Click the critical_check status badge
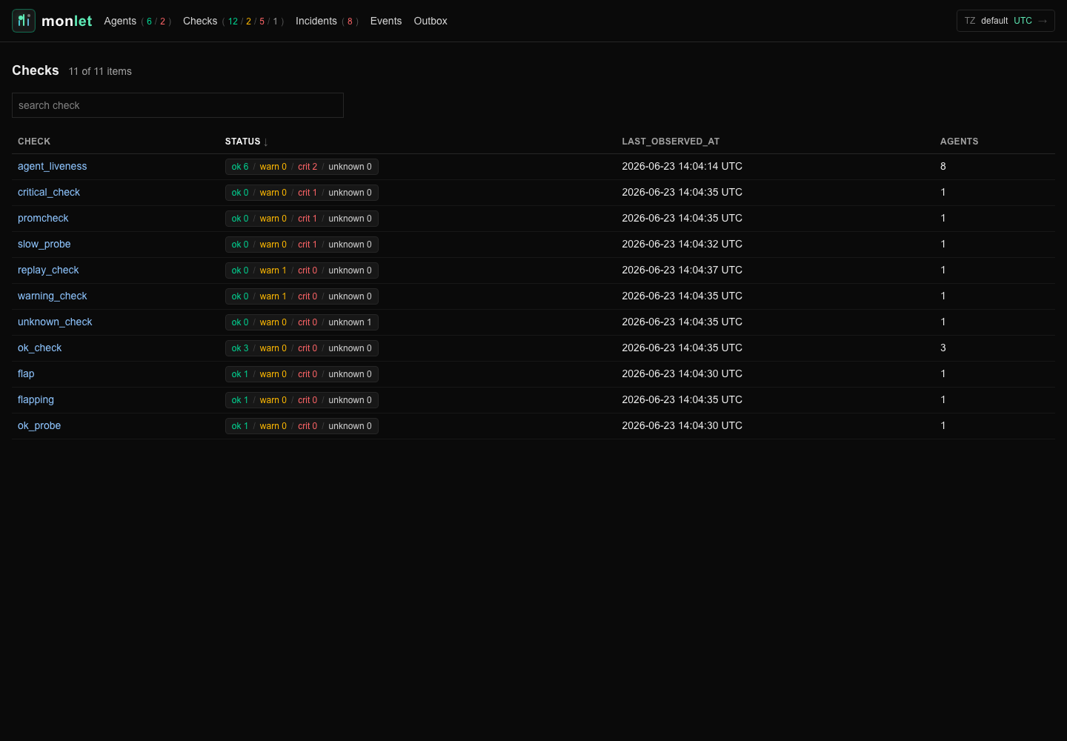The image size is (1067, 741). point(302,193)
